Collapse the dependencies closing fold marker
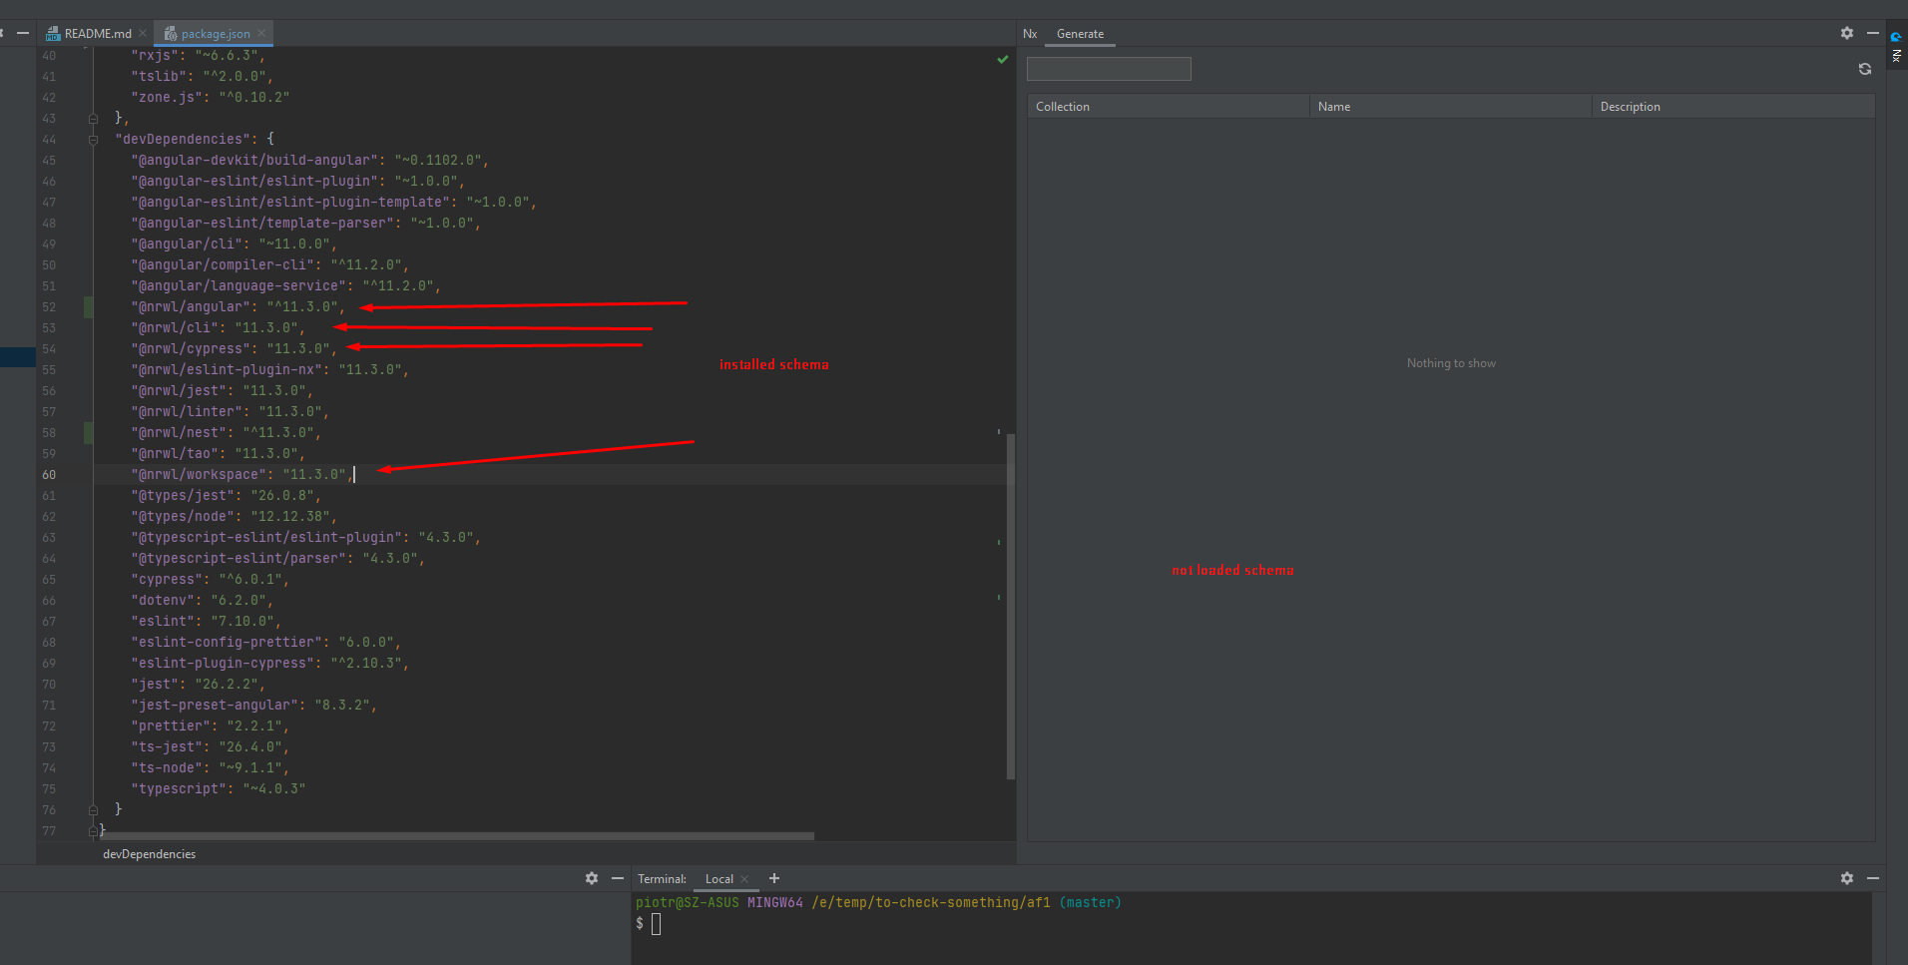This screenshot has height=965, width=1908. [93, 118]
